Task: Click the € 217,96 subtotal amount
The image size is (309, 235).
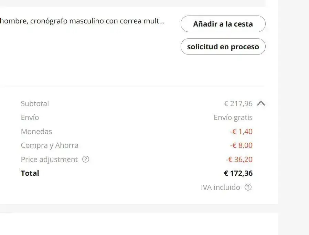Action: coord(238,103)
